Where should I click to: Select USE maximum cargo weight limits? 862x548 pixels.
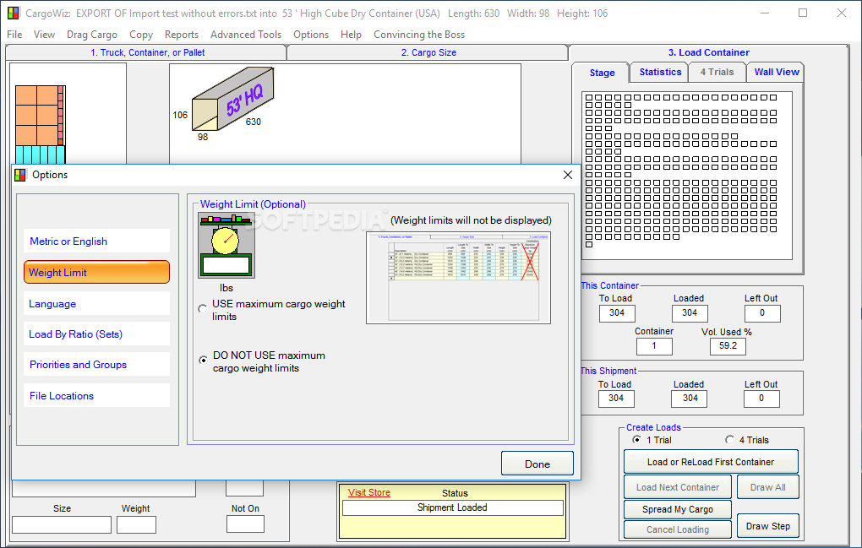pos(203,309)
